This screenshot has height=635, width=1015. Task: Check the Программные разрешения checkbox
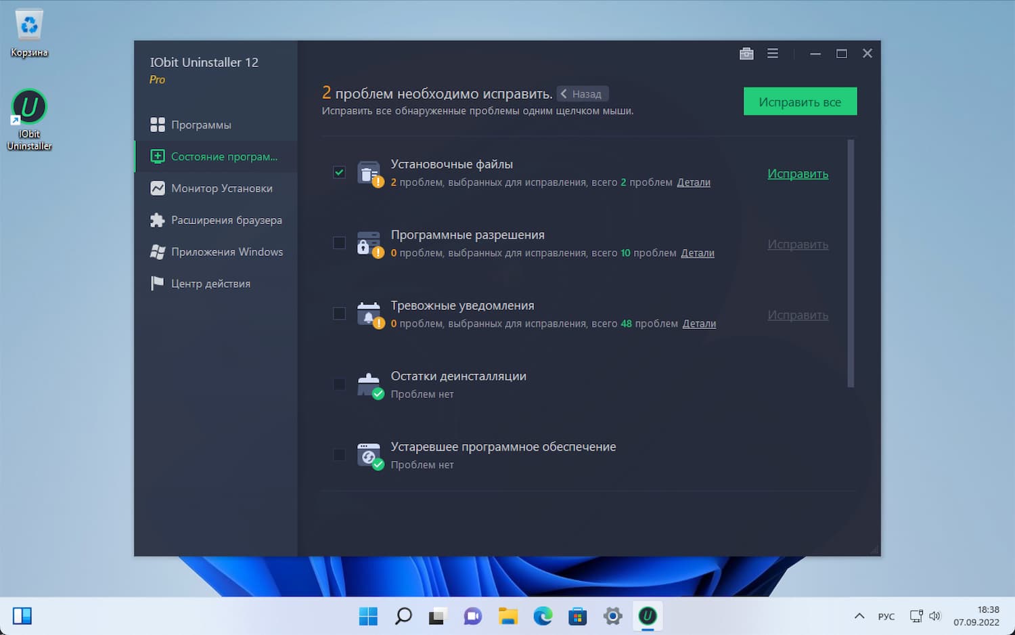click(x=339, y=243)
